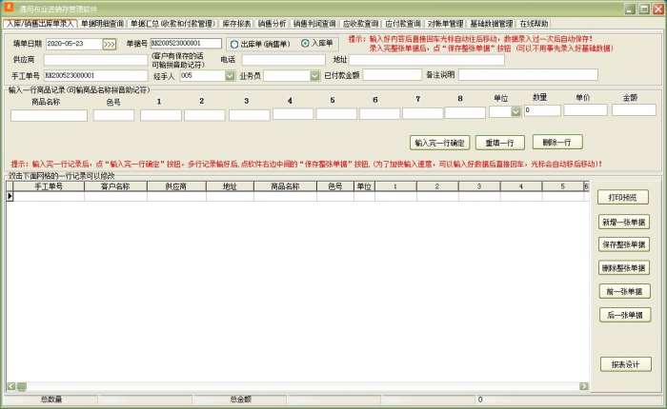The width and height of the screenshot is (667, 409).
Task: Open the 库存报表 tab
Action: pos(237,24)
